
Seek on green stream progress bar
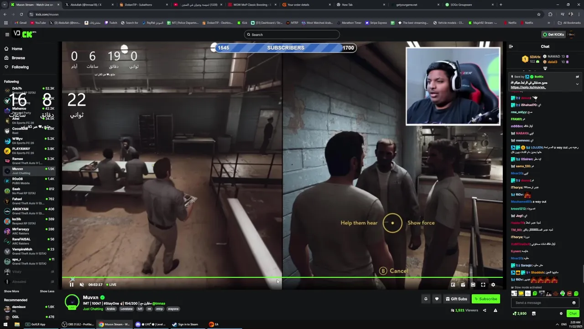tap(282, 277)
